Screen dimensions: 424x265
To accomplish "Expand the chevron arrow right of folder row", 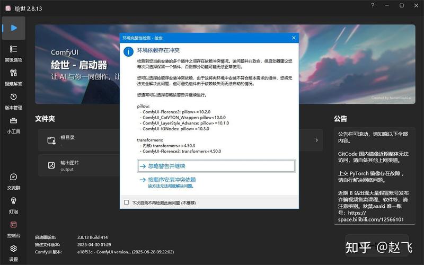I will tap(316, 140).
